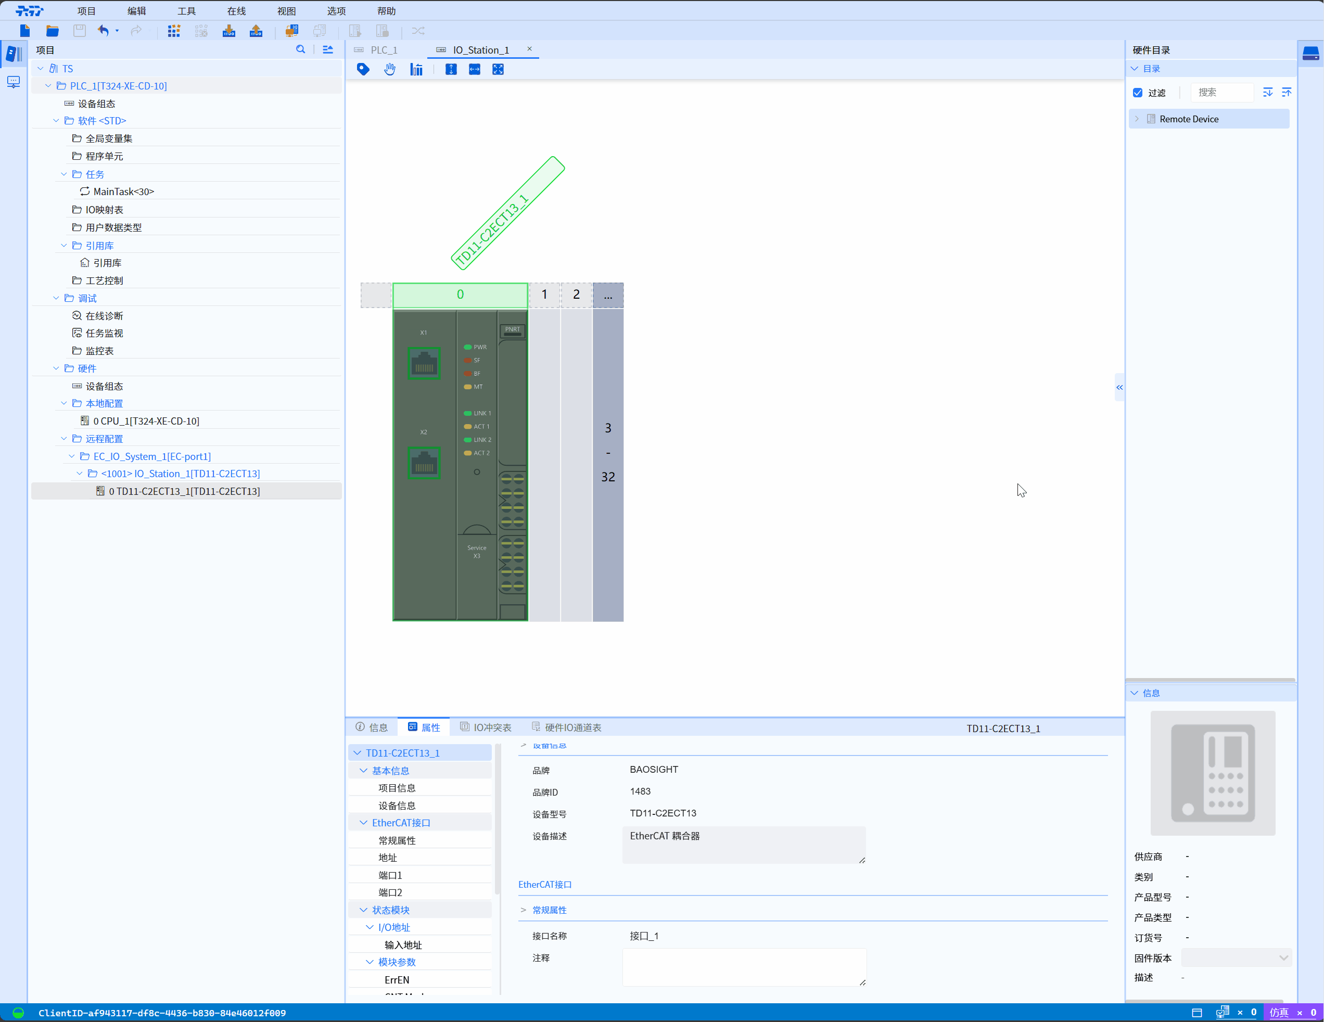
Task: Click the search icon in project panel
Action: click(301, 50)
